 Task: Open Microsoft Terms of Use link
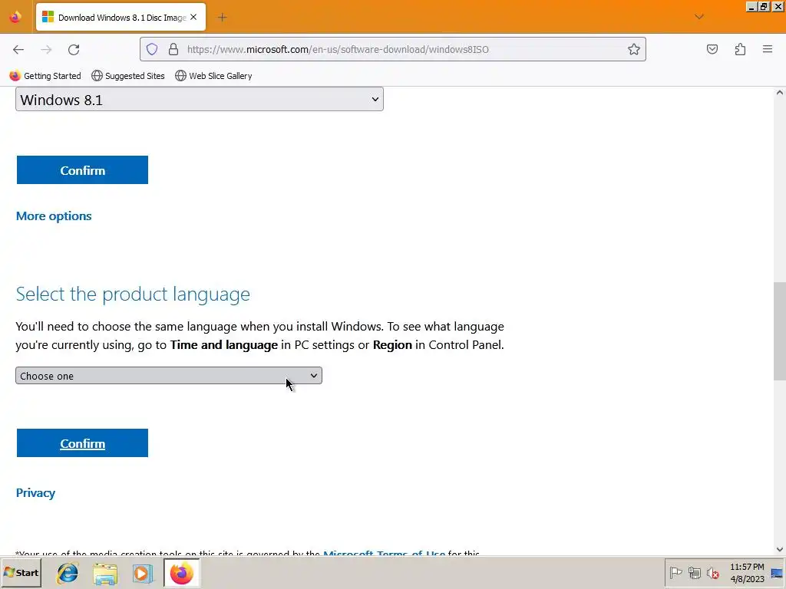point(384,552)
